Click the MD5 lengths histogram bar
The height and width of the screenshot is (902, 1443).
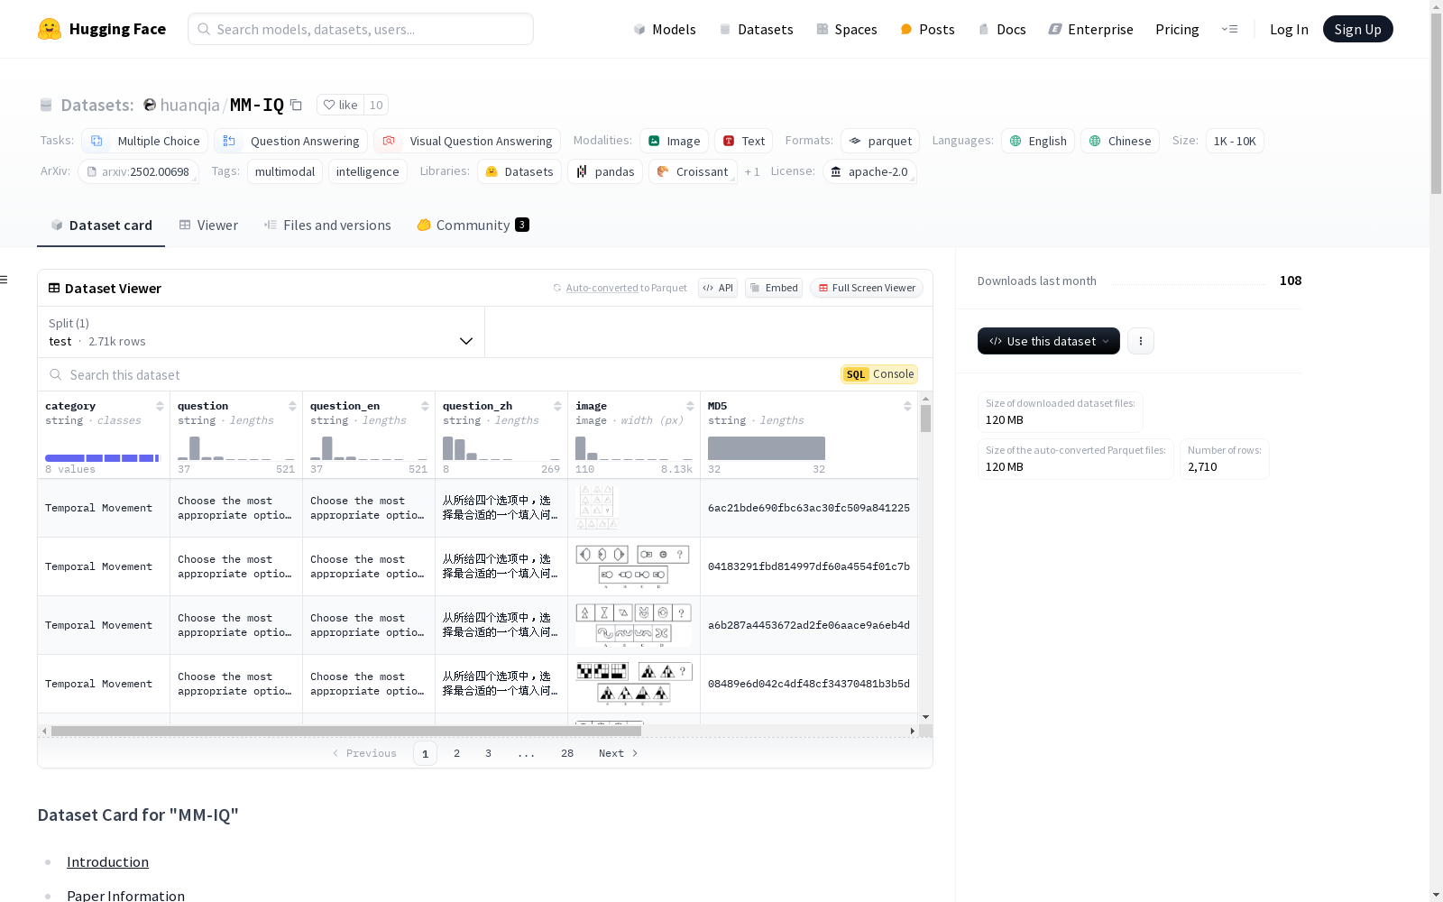point(767,448)
